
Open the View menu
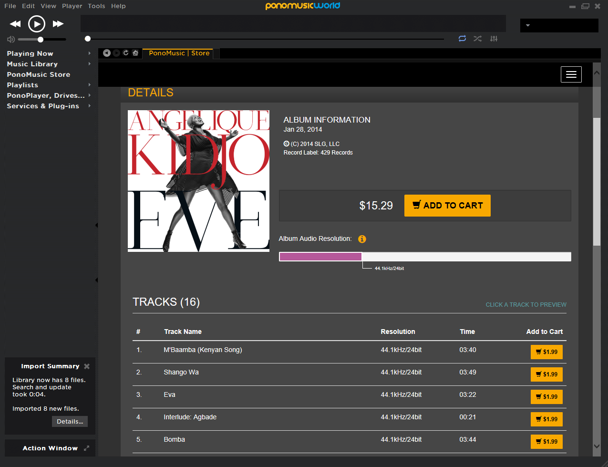coord(48,6)
